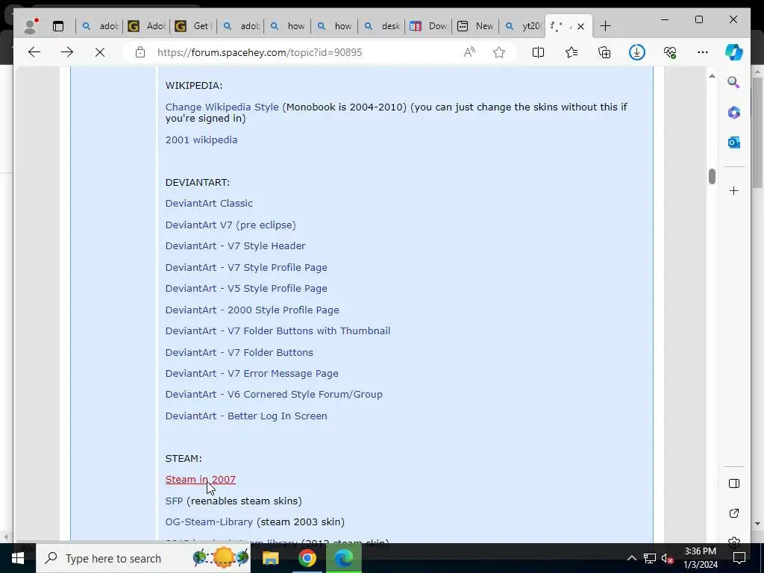Image resolution: width=764 pixels, height=573 pixels.
Task: Open the tab actions menu icon
Action: point(58,26)
